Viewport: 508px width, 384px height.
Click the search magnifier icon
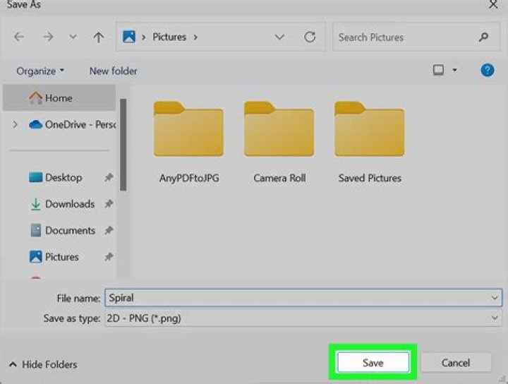pos(484,37)
